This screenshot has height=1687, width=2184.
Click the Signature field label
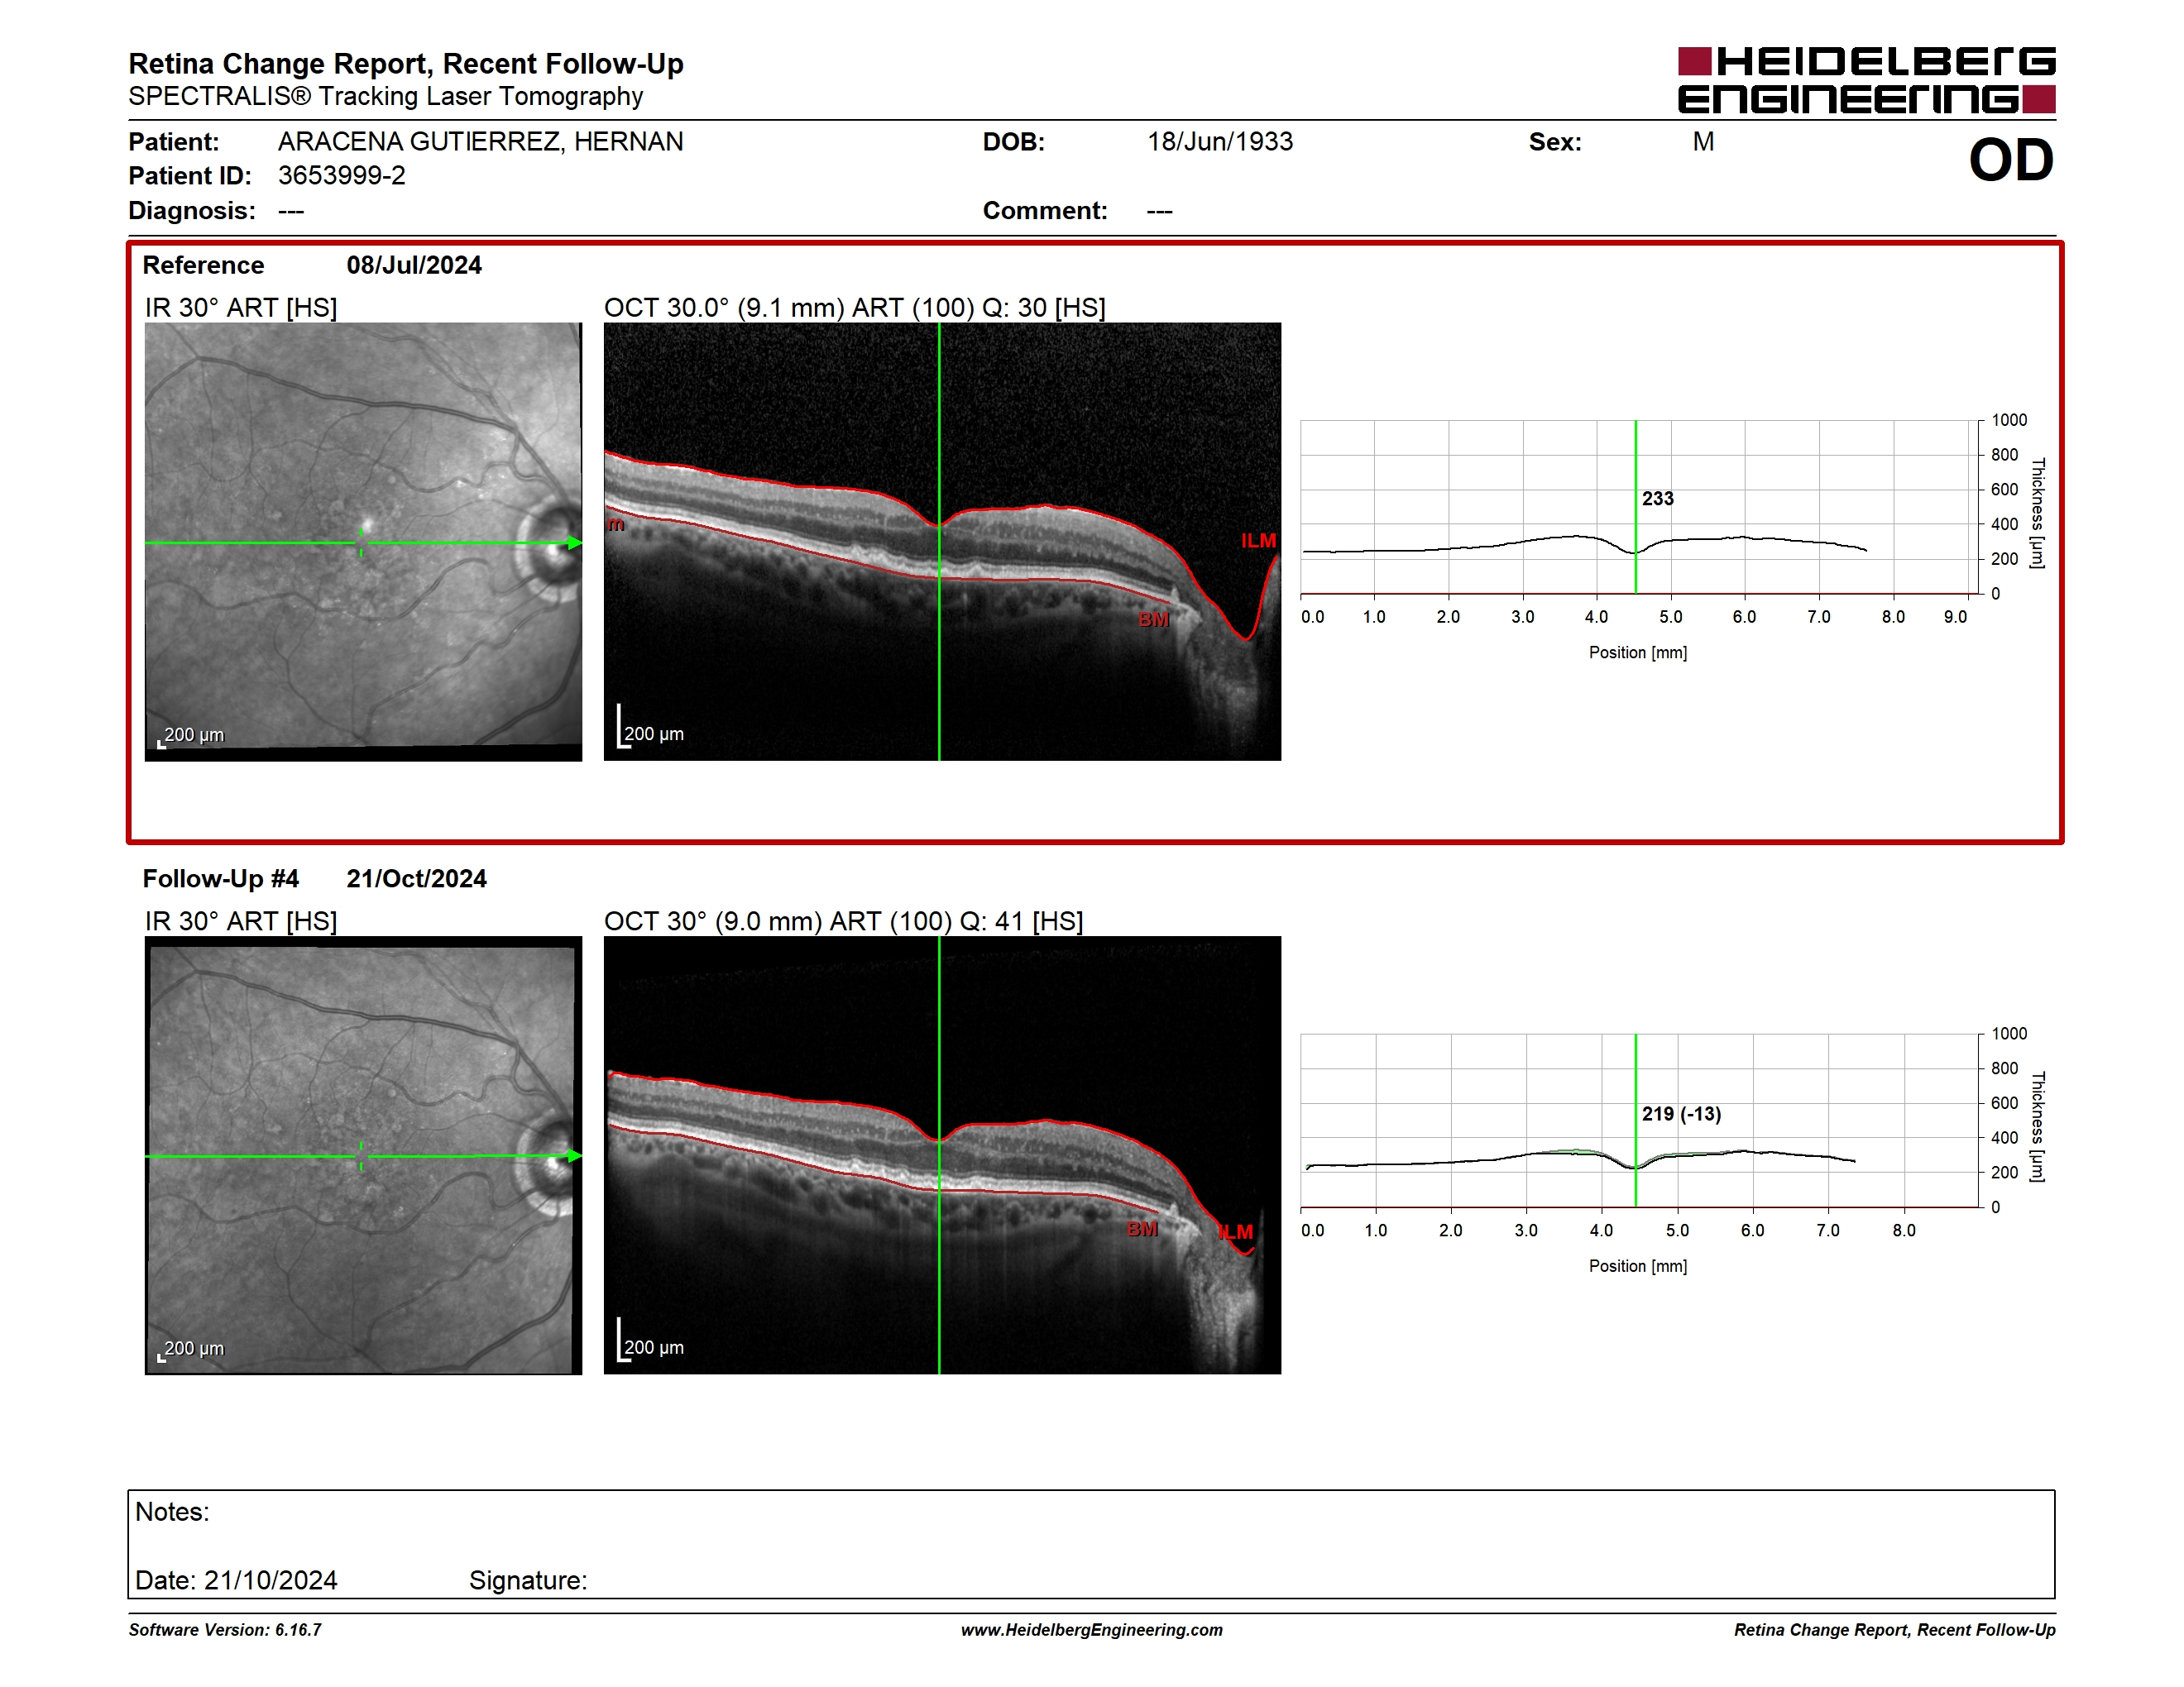[528, 1580]
